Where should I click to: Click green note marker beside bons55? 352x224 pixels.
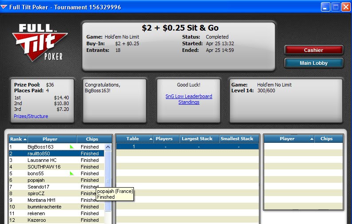pyautogui.click(x=72, y=173)
